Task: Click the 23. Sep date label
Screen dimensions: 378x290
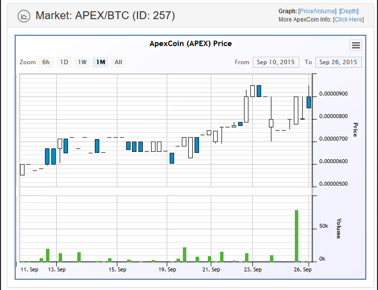Action: 253,269
